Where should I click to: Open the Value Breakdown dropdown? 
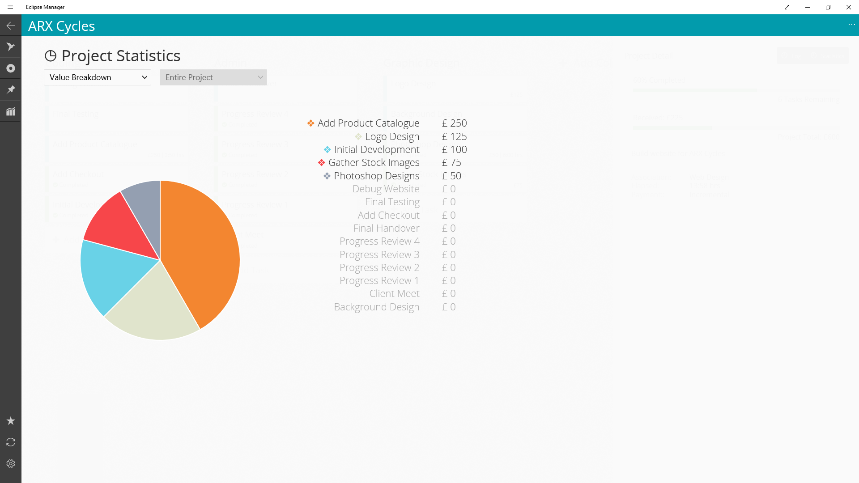[x=98, y=77]
